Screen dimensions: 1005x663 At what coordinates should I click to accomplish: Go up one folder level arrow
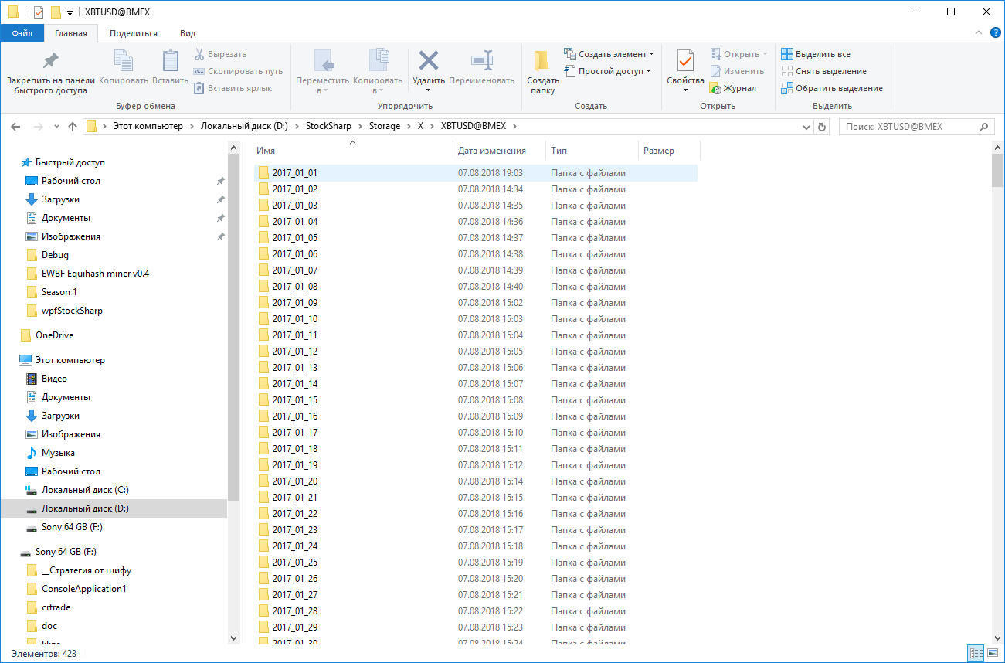[x=73, y=127]
